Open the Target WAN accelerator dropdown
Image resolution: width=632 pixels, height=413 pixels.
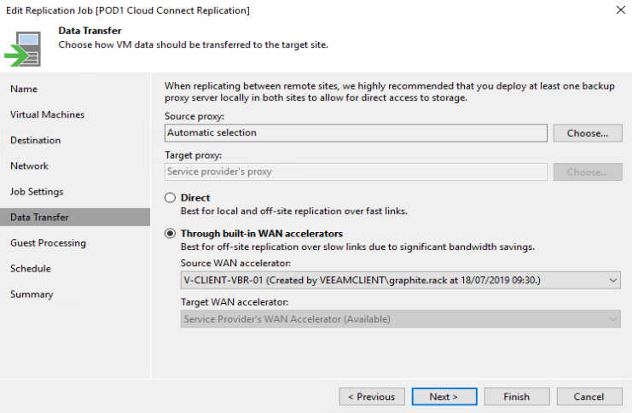[x=614, y=319]
